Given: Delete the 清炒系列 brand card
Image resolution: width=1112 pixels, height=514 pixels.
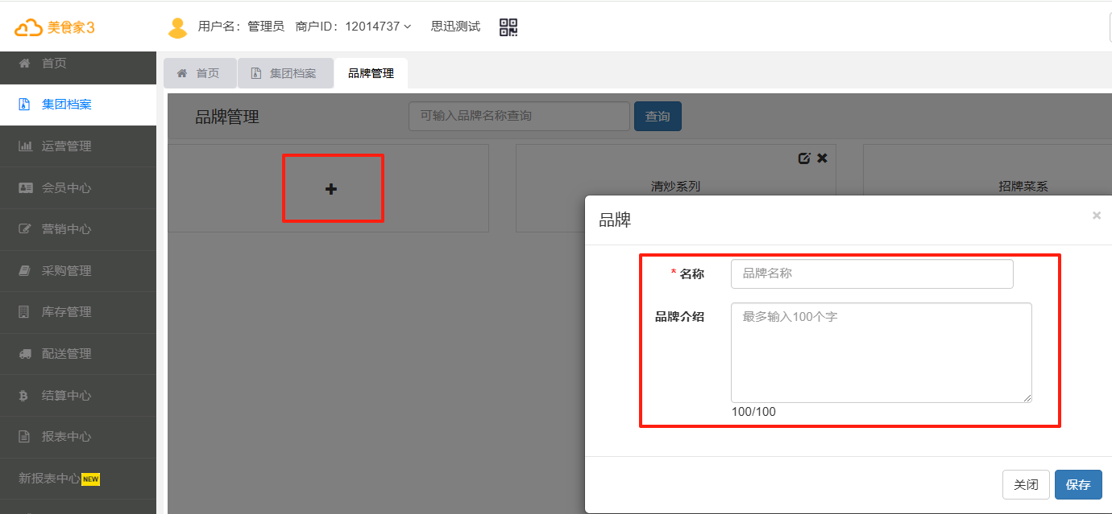Looking at the screenshot, I should pyautogui.click(x=822, y=158).
